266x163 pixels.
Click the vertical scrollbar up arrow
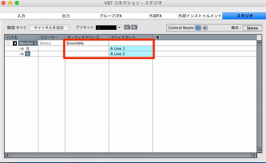pyautogui.click(x=259, y=43)
